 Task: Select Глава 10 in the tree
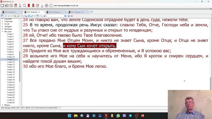tap(11, 57)
